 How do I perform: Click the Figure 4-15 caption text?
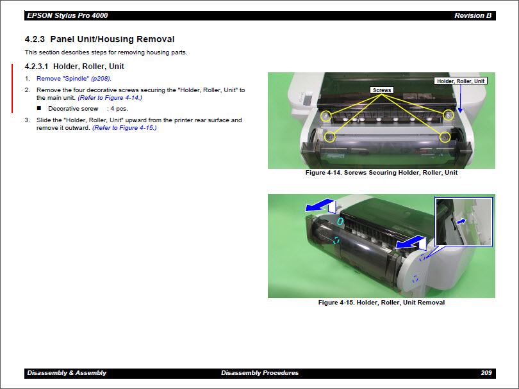(381, 303)
